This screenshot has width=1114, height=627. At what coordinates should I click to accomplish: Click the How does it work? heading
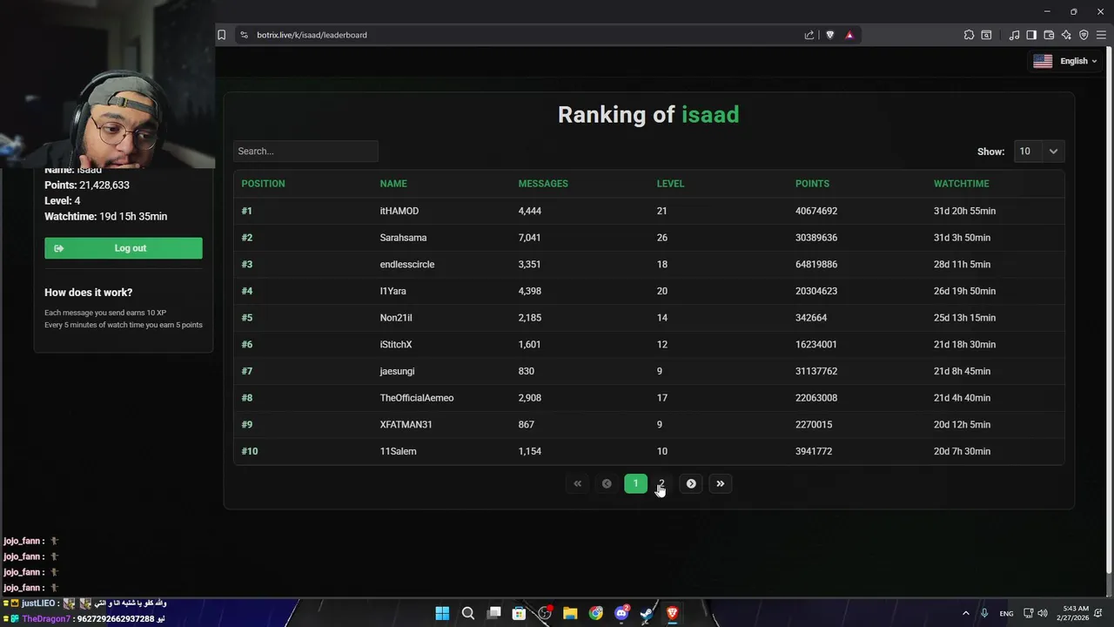pos(89,293)
